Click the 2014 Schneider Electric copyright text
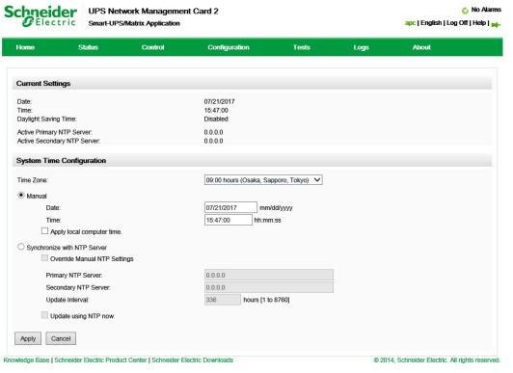513x373 pixels. pos(437,360)
